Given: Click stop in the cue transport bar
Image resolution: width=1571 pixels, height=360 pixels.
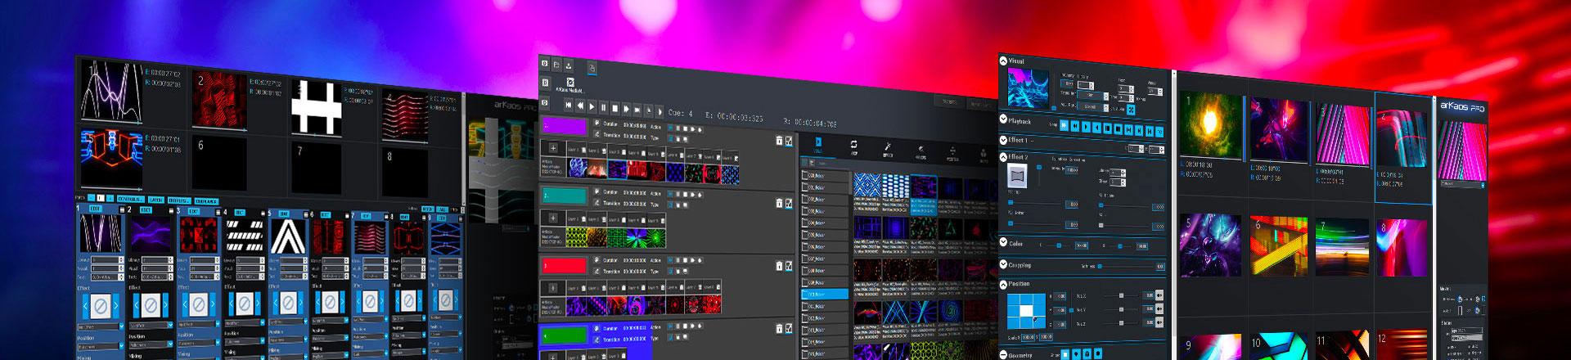Looking at the screenshot, I should coord(614,108).
